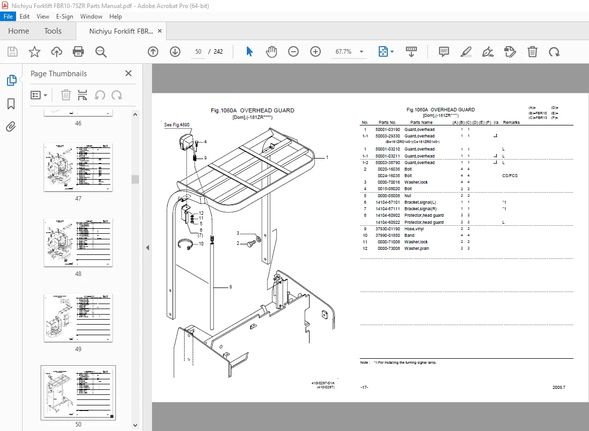Click part number 50001-03190
The image size is (589, 431).
point(388,129)
